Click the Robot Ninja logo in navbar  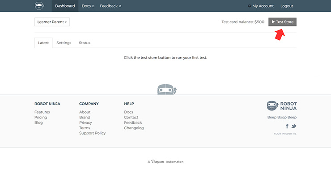pyautogui.click(x=39, y=6)
